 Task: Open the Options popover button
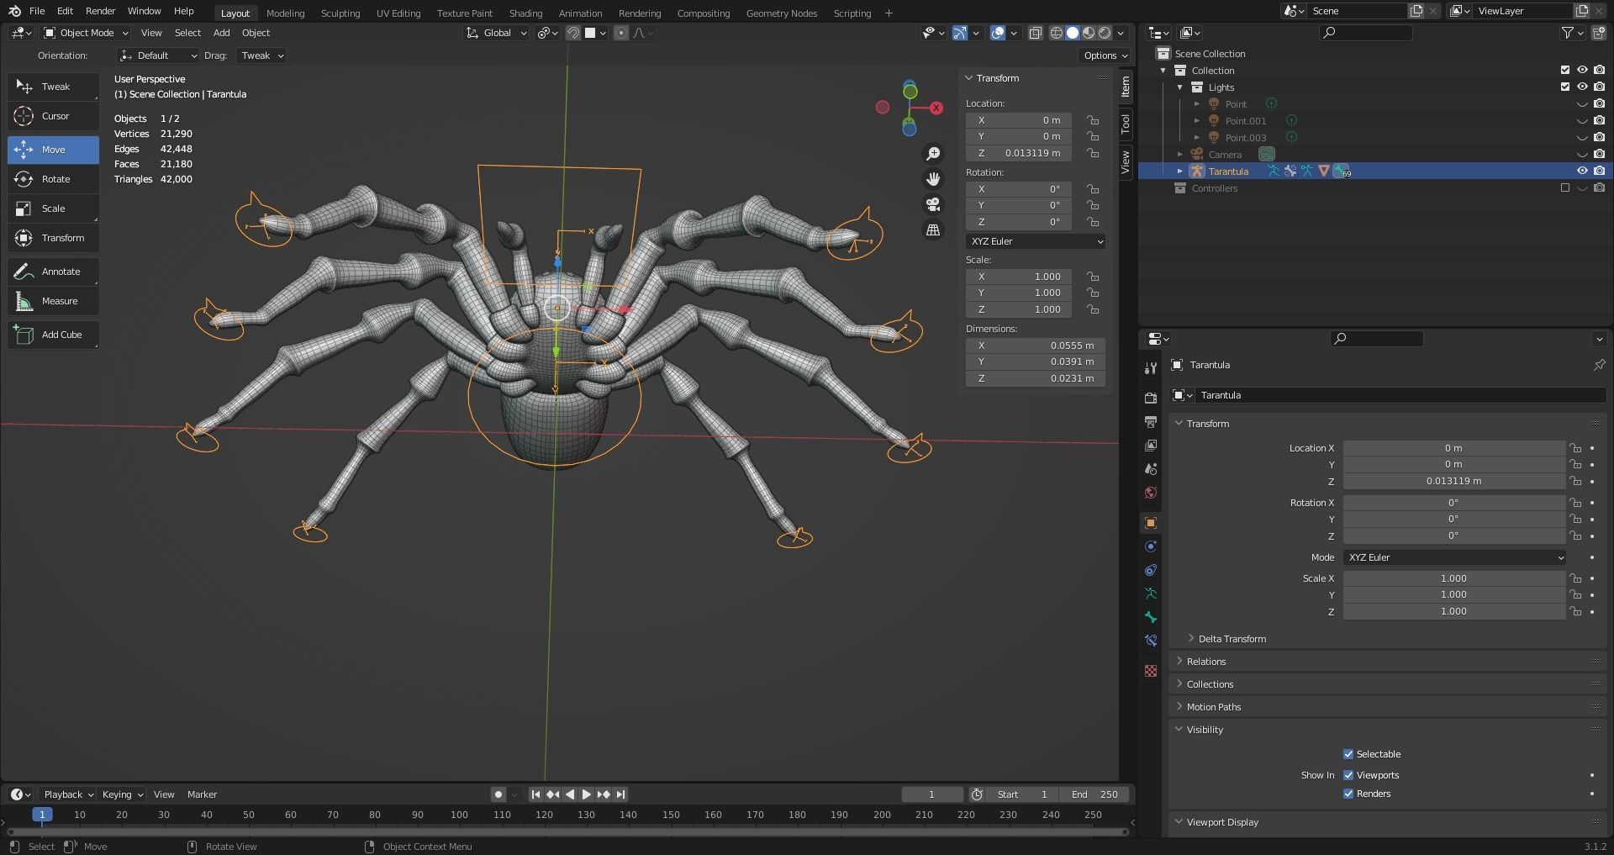click(x=1105, y=55)
